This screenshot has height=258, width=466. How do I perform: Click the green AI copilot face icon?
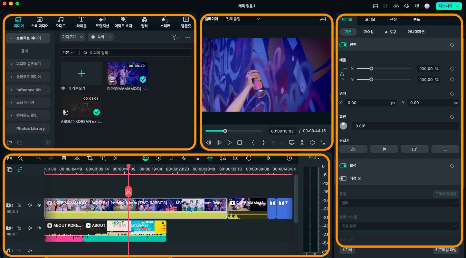coord(146,158)
